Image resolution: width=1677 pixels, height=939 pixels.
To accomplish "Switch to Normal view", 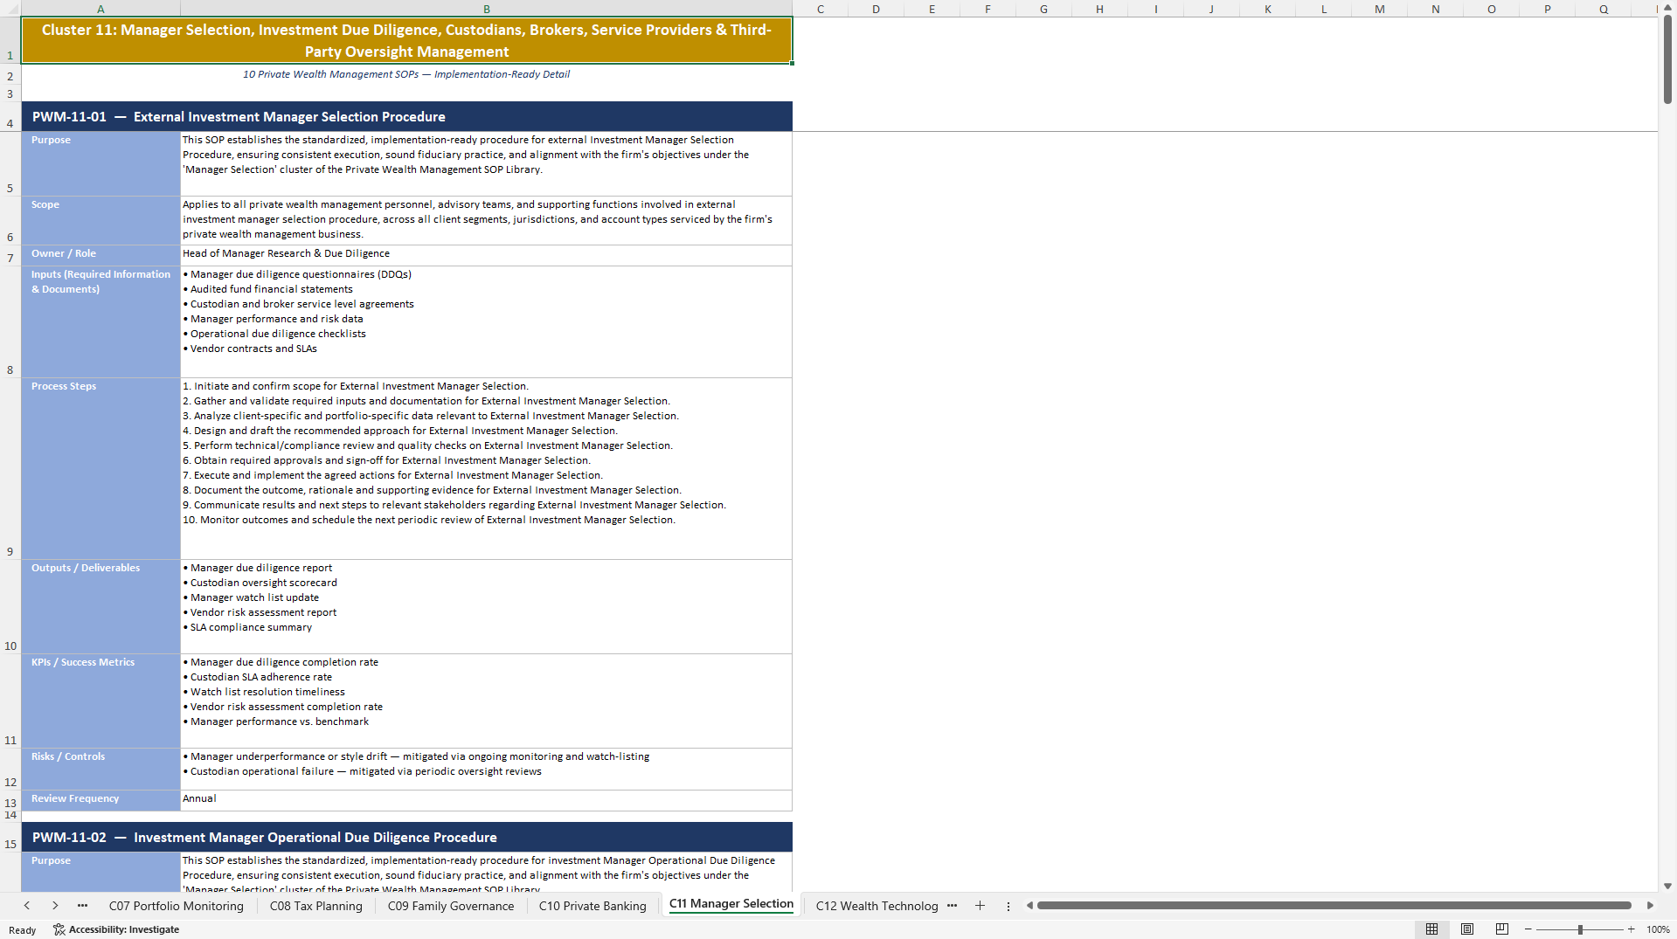I will pyautogui.click(x=1431, y=929).
